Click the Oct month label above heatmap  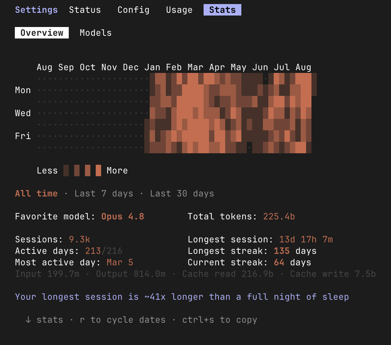point(88,67)
